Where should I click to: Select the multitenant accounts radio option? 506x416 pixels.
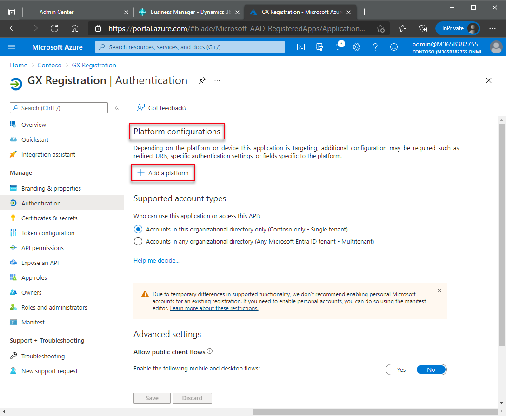[138, 241]
